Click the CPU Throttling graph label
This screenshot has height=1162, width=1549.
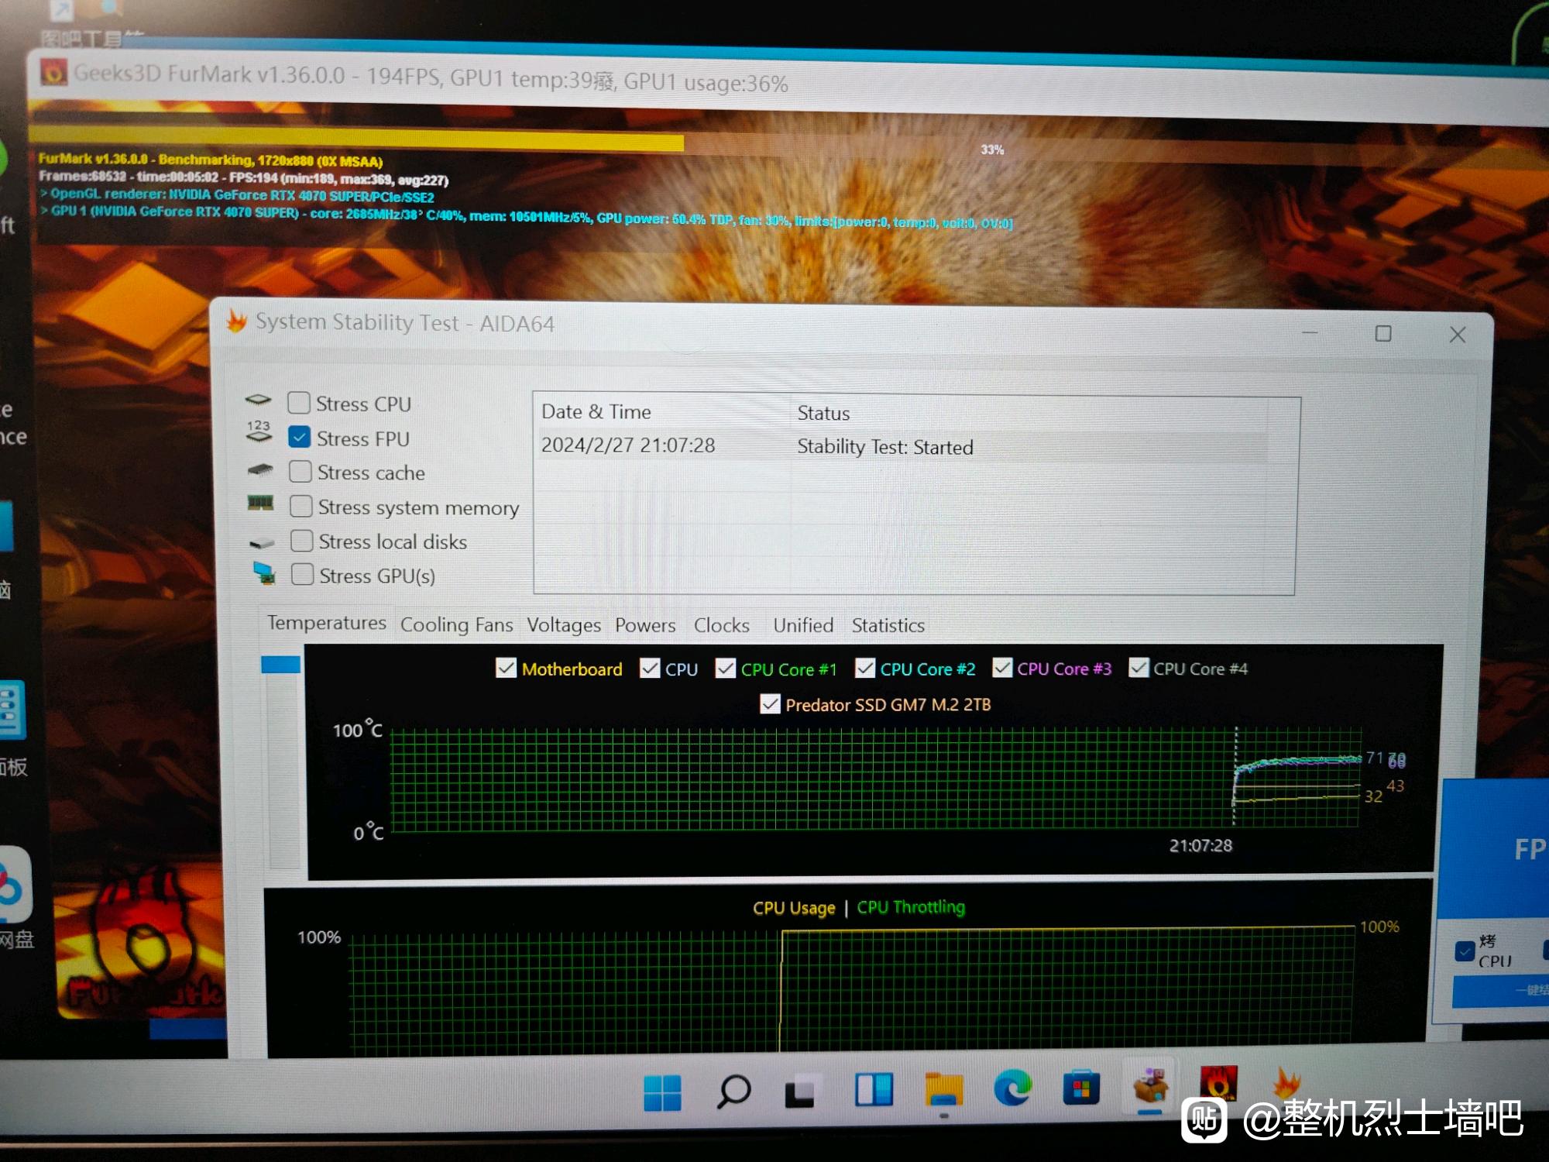[911, 906]
